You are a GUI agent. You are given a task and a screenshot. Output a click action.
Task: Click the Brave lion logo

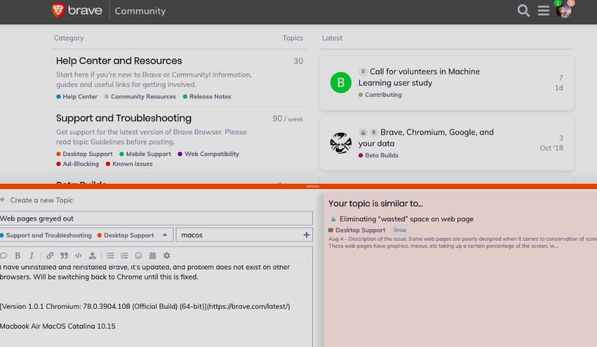click(x=58, y=10)
